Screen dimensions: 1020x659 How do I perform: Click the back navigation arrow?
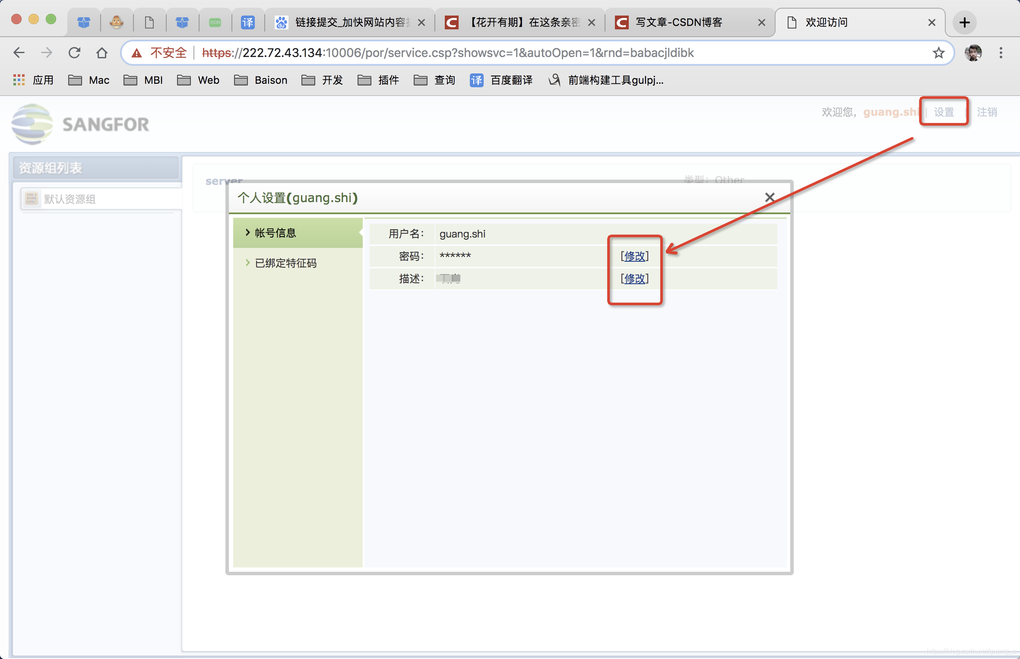pyautogui.click(x=19, y=53)
